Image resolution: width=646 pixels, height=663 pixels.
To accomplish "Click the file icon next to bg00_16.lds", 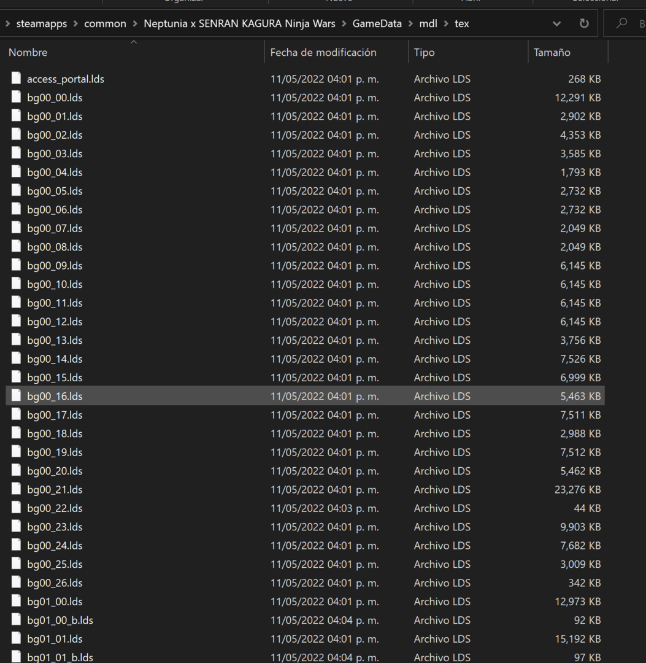I will 16,395.
